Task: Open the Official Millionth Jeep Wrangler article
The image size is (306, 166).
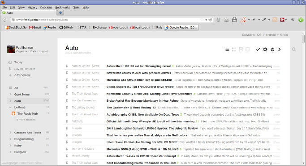Action: 151,121
